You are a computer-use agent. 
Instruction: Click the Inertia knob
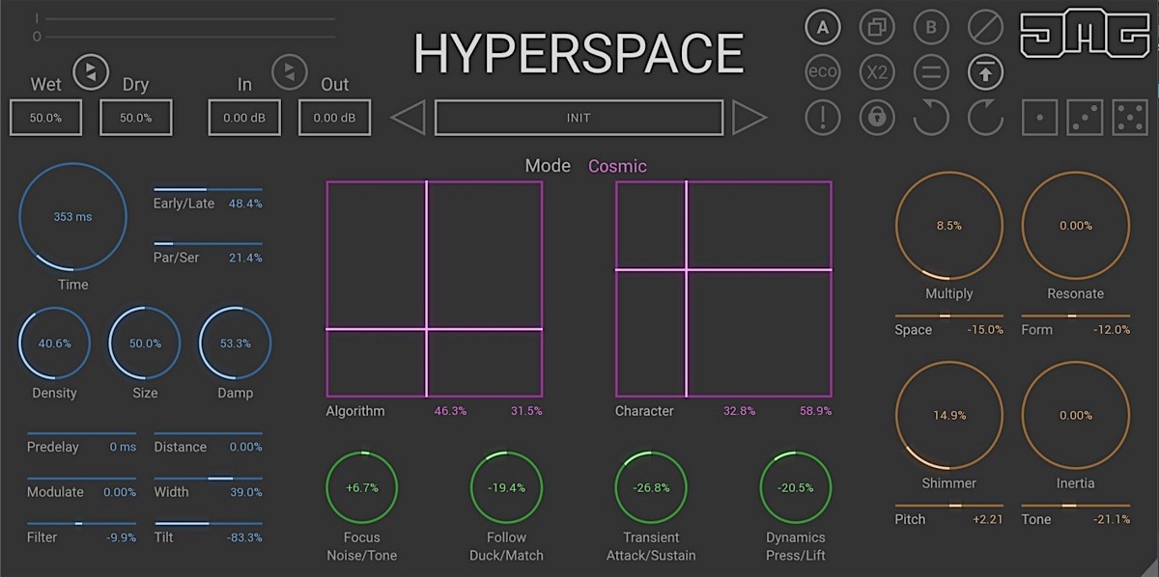point(1076,415)
